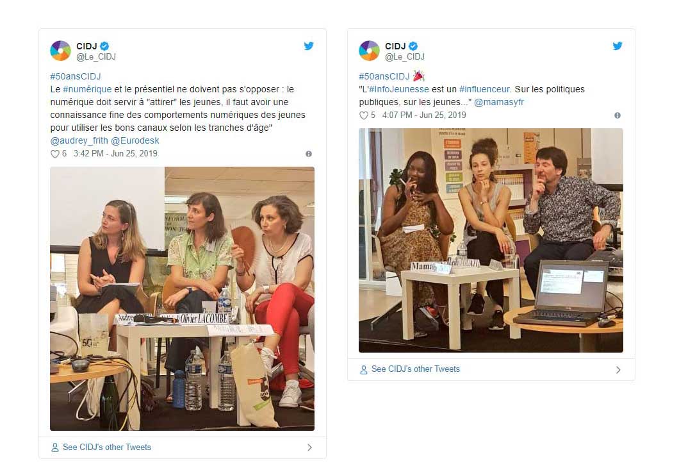Click the Twitter bird icon on right tweet
The width and height of the screenshot is (679, 468).
click(x=617, y=46)
